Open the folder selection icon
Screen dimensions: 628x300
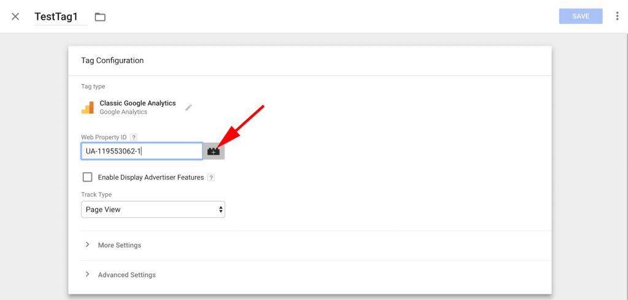click(x=100, y=17)
